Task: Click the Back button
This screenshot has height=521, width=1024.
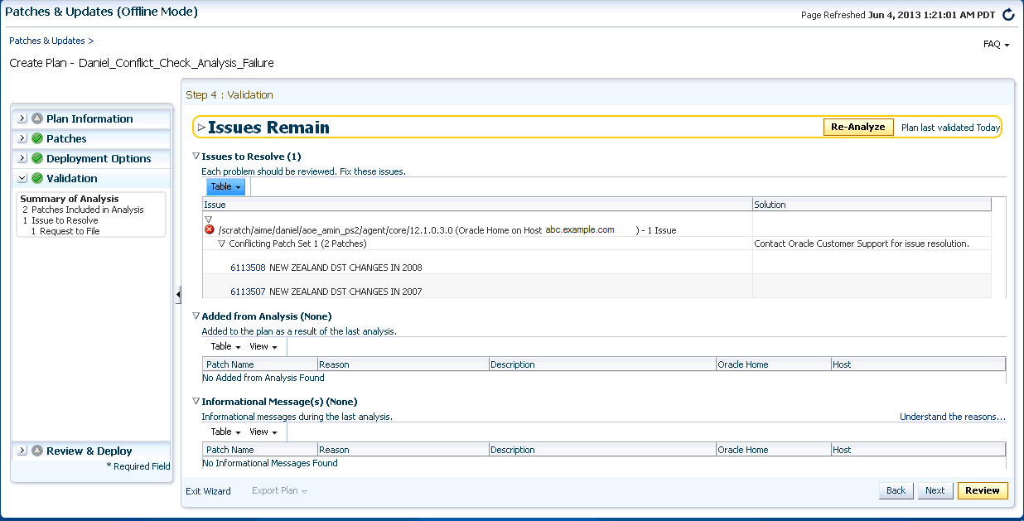Action: pos(896,490)
